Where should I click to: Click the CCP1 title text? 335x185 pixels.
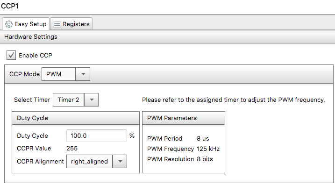10,6
